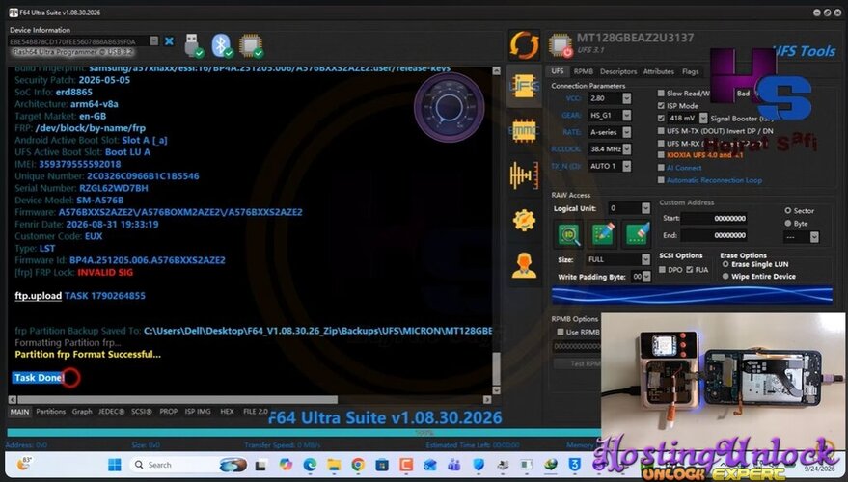Launch Microsoft Edge from the taskbar
The image size is (848, 482).
(310, 465)
